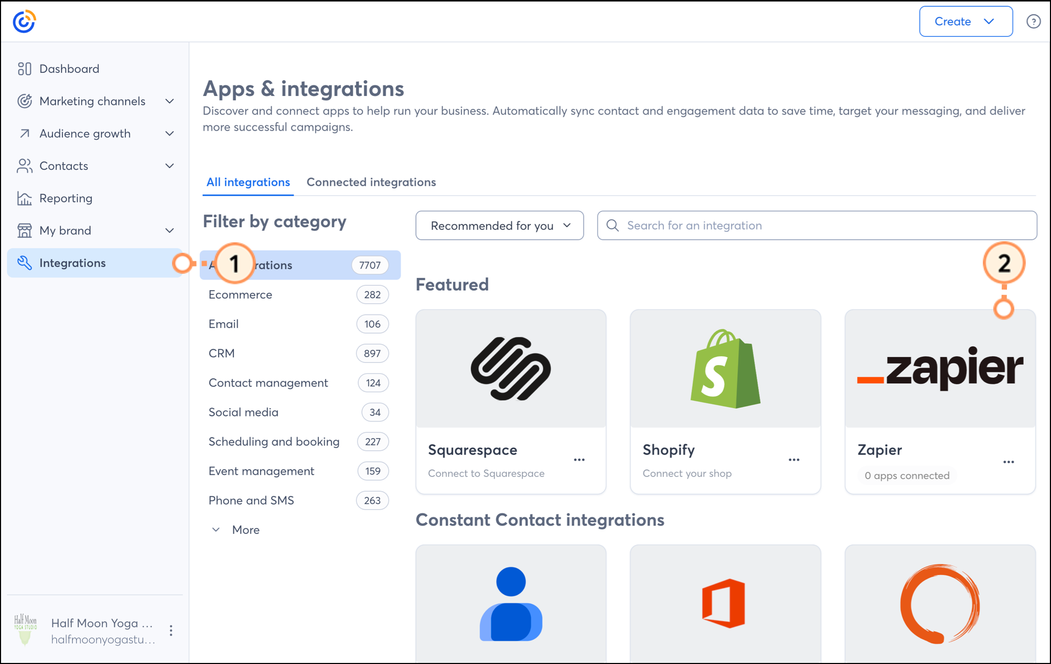Click the 282 Ecommerce count badge

[x=372, y=295]
